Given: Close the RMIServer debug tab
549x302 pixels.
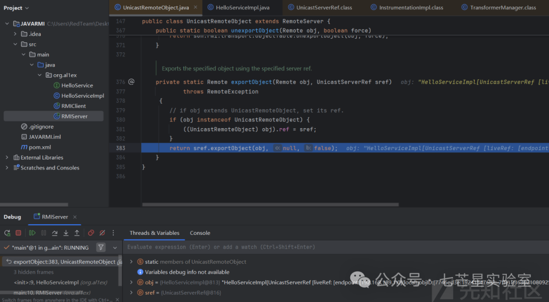Looking at the screenshot, I should click(75, 217).
